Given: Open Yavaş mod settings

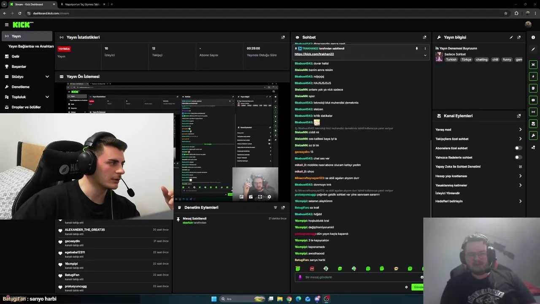Looking at the screenshot, I should pos(479,130).
